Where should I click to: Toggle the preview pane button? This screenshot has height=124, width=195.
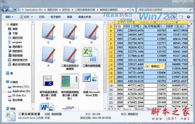point(181,17)
